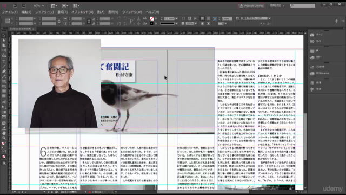Select the Line tool
The width and height of the screenshot is (346, 195).
click(x=4, y=66)
